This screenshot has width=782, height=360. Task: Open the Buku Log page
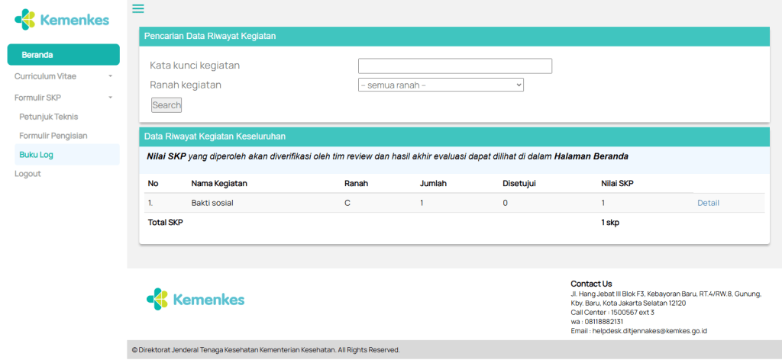click(x=36, y=155)
